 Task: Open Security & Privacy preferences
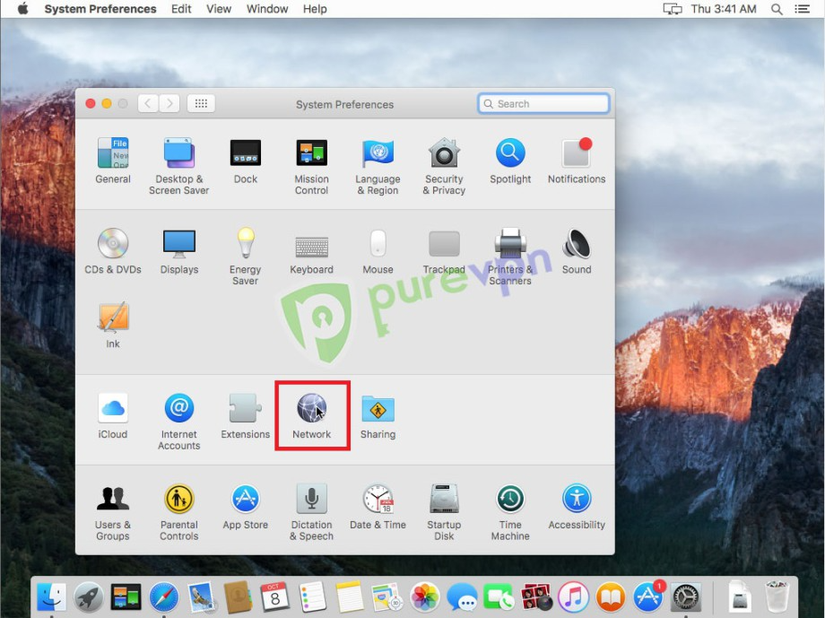tap(444, 166)
